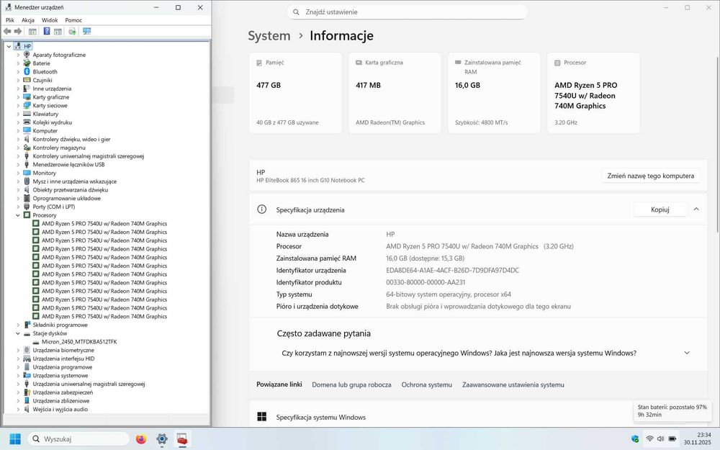
Task: Select the Kolejki wydruku printer icon
Action: pos(27,122)
